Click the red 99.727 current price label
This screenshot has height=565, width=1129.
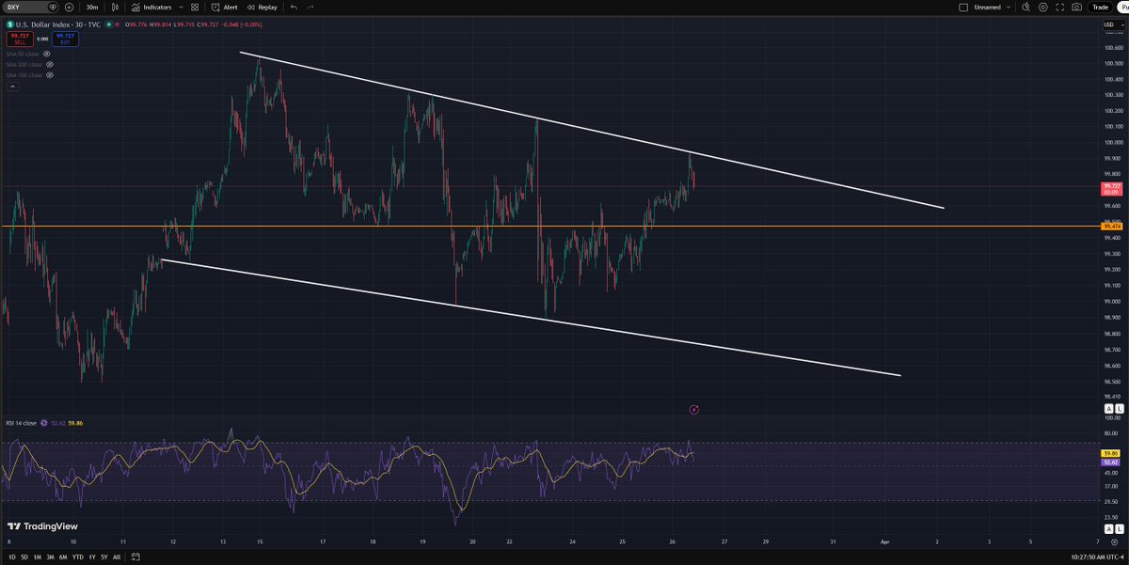pyautogui.click(x=1111, y=188)
